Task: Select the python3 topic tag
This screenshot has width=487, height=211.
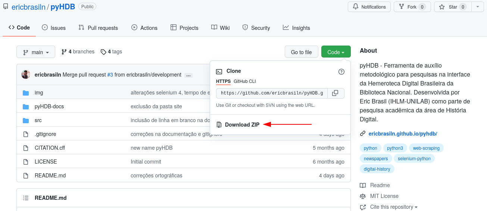Action: [x=395, y=148]
